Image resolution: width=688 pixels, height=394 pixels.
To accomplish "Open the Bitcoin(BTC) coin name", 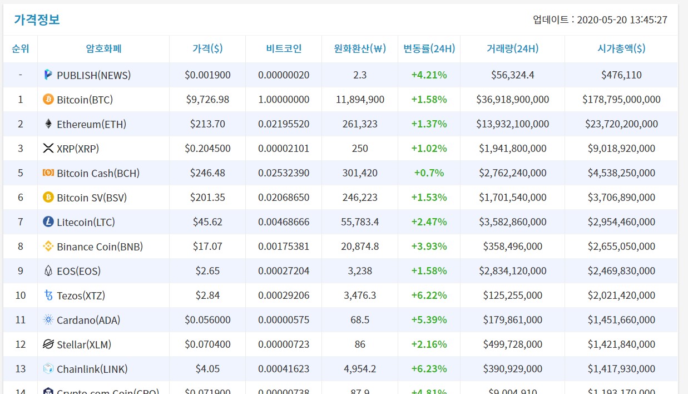I will click(85, 100).
